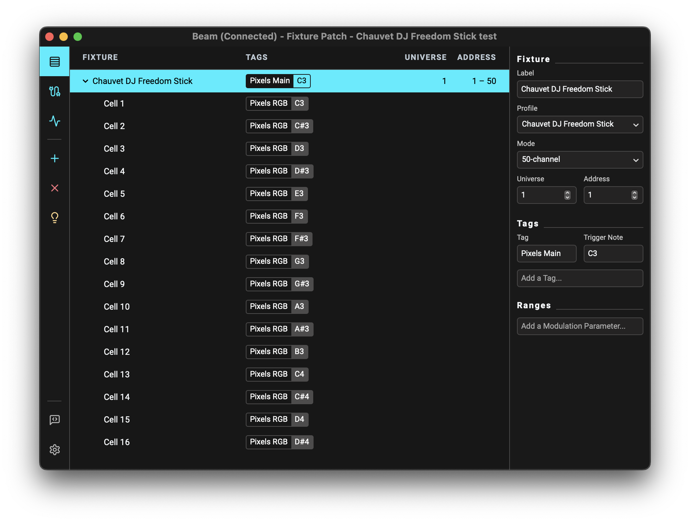This screenshot has width=690, height=522.
Task: Click the Add a Tag input field
Action: point(579,278)
